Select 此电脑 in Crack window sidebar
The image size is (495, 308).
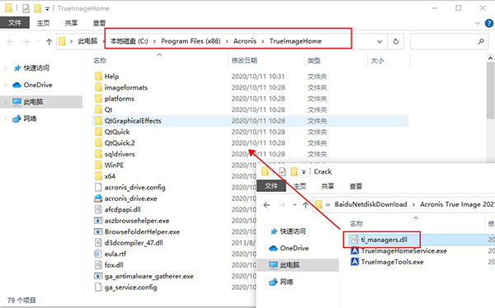(x=290, y=265)
